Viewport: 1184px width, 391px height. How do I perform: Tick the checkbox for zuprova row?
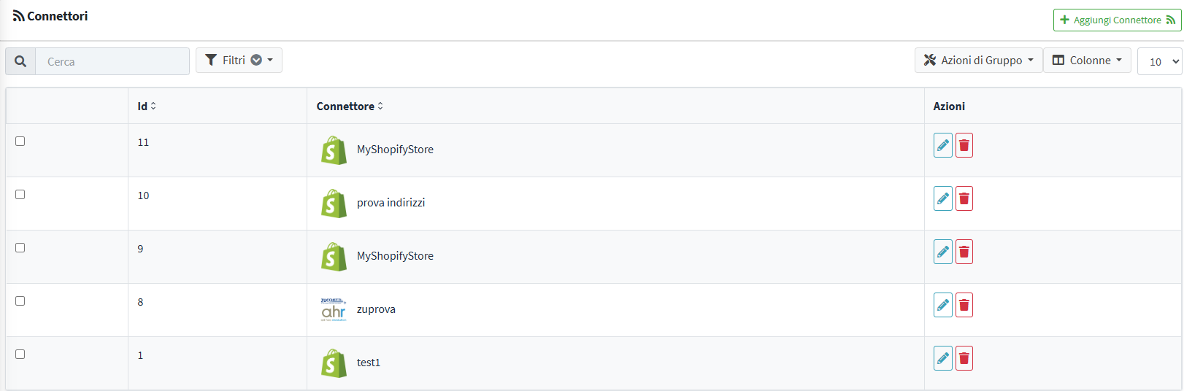point(20,301)
